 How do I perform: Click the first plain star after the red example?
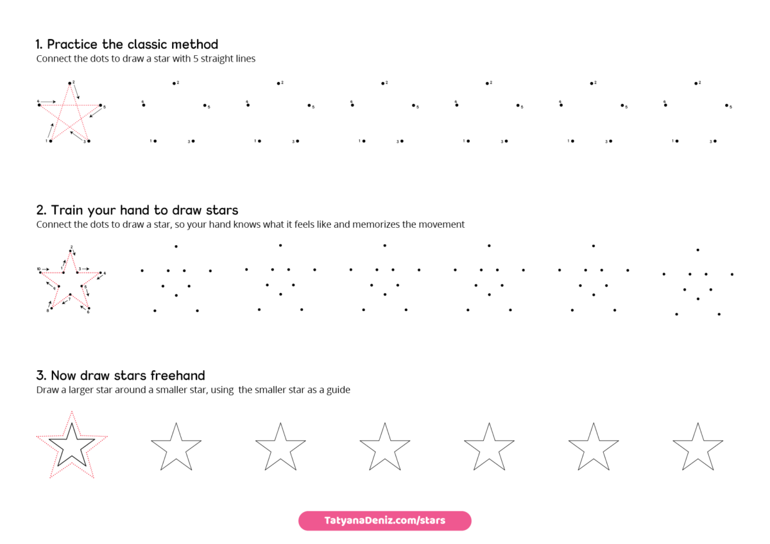(x=176, y=447)
